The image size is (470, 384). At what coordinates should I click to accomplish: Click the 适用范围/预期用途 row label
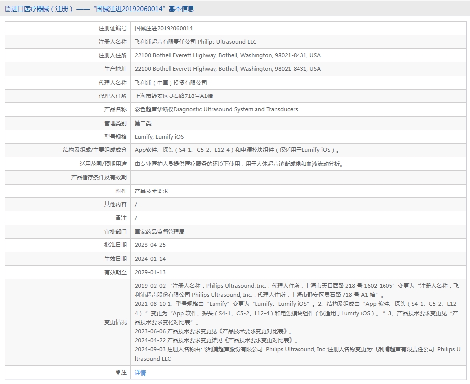(x=103, y=164)
